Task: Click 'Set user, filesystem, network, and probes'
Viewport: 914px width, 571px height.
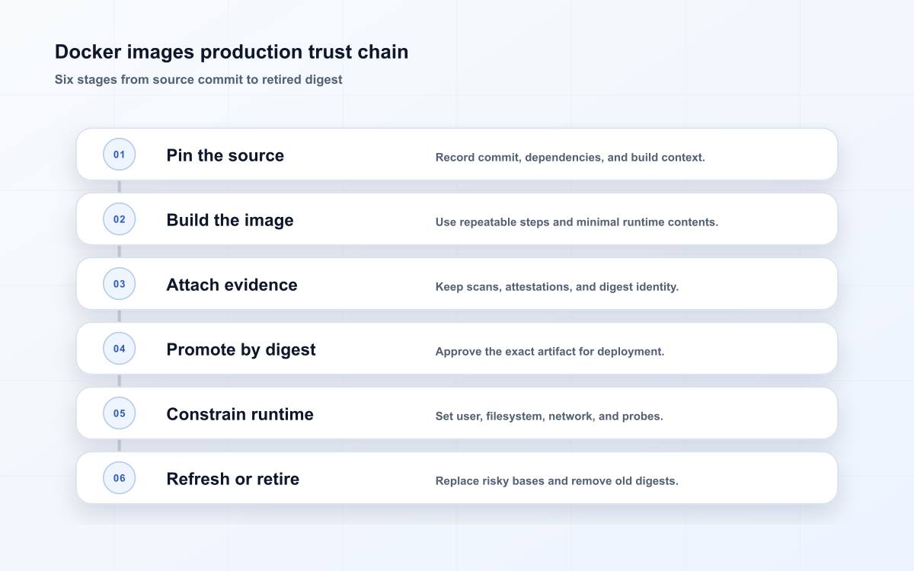Action: pos(549,416)
